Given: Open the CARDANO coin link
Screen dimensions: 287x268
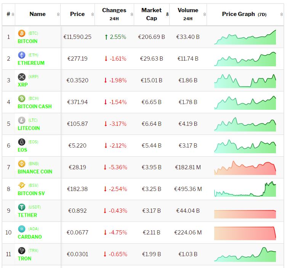Looking at the screenshot, I should pyautogui.click(x=30, y=237).
